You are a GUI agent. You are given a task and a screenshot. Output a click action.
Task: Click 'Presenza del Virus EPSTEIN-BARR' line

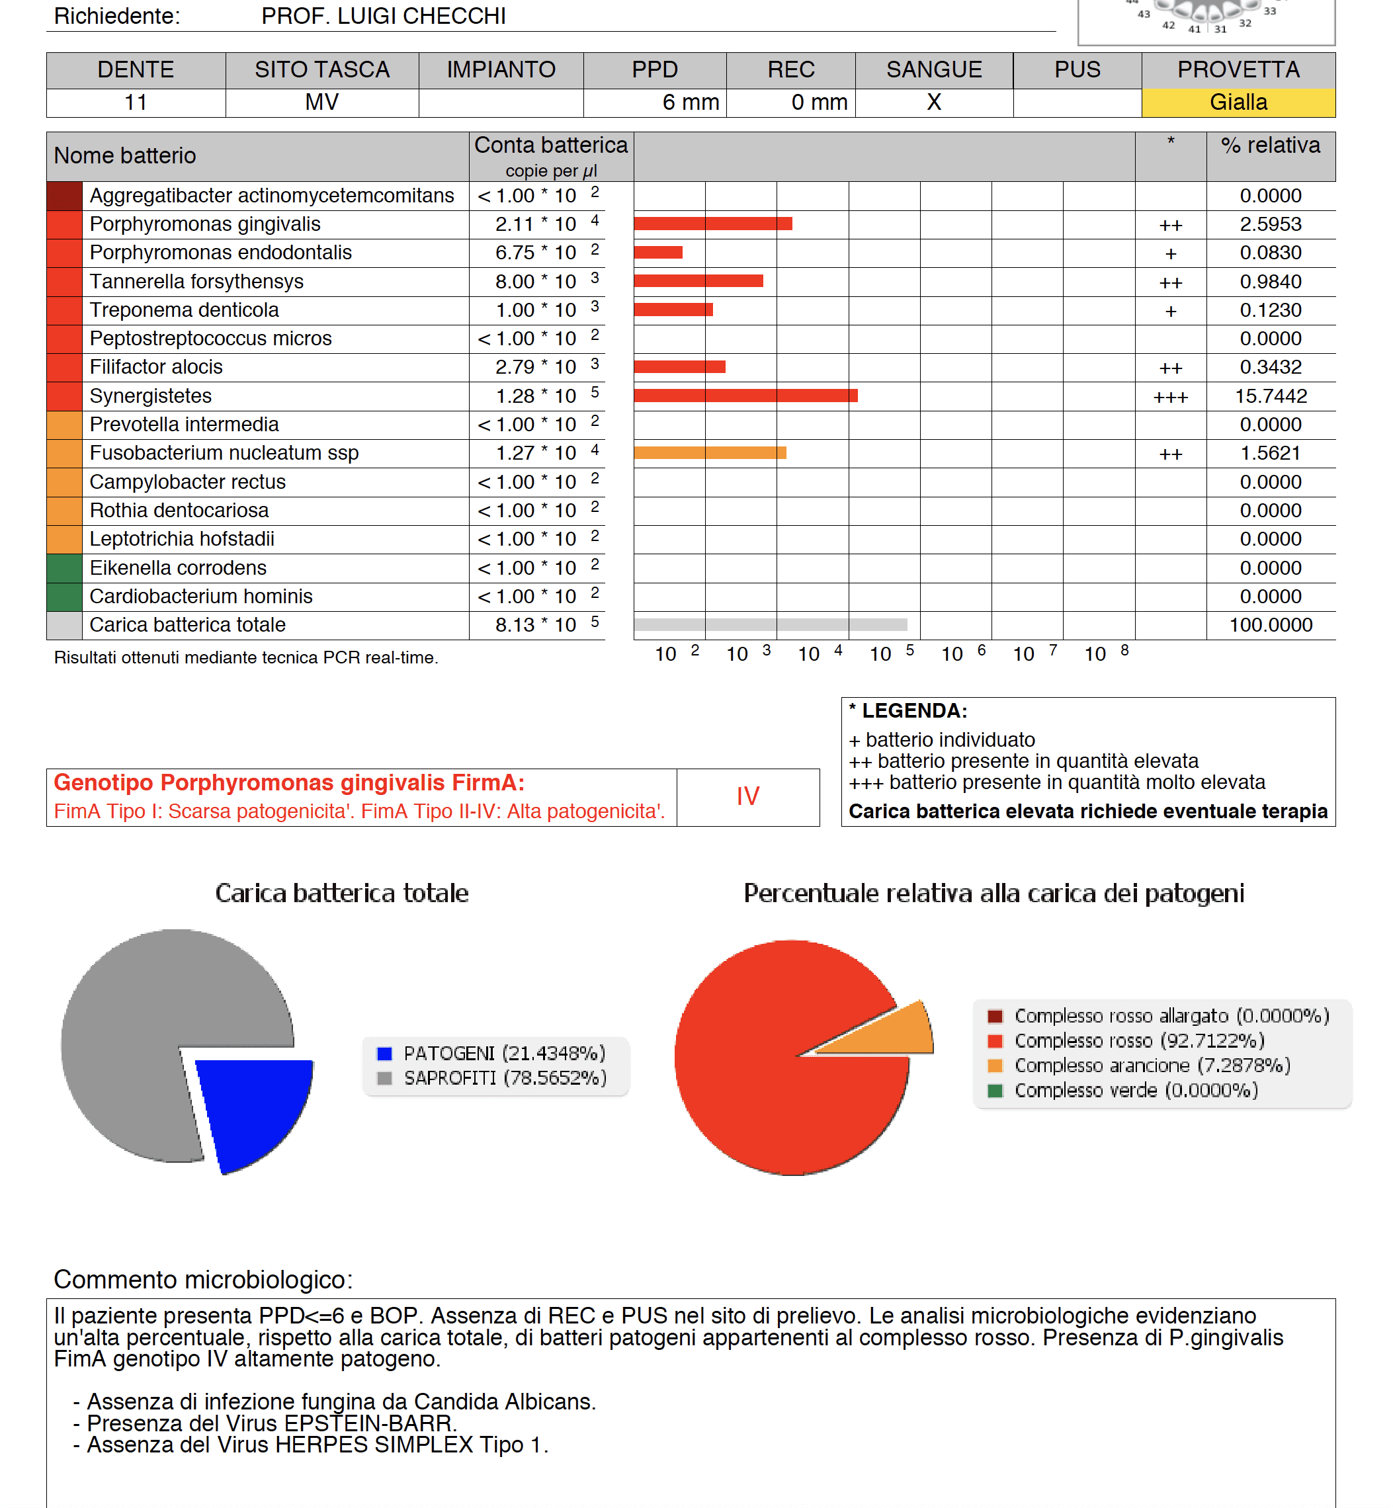tap(265, 1423)
